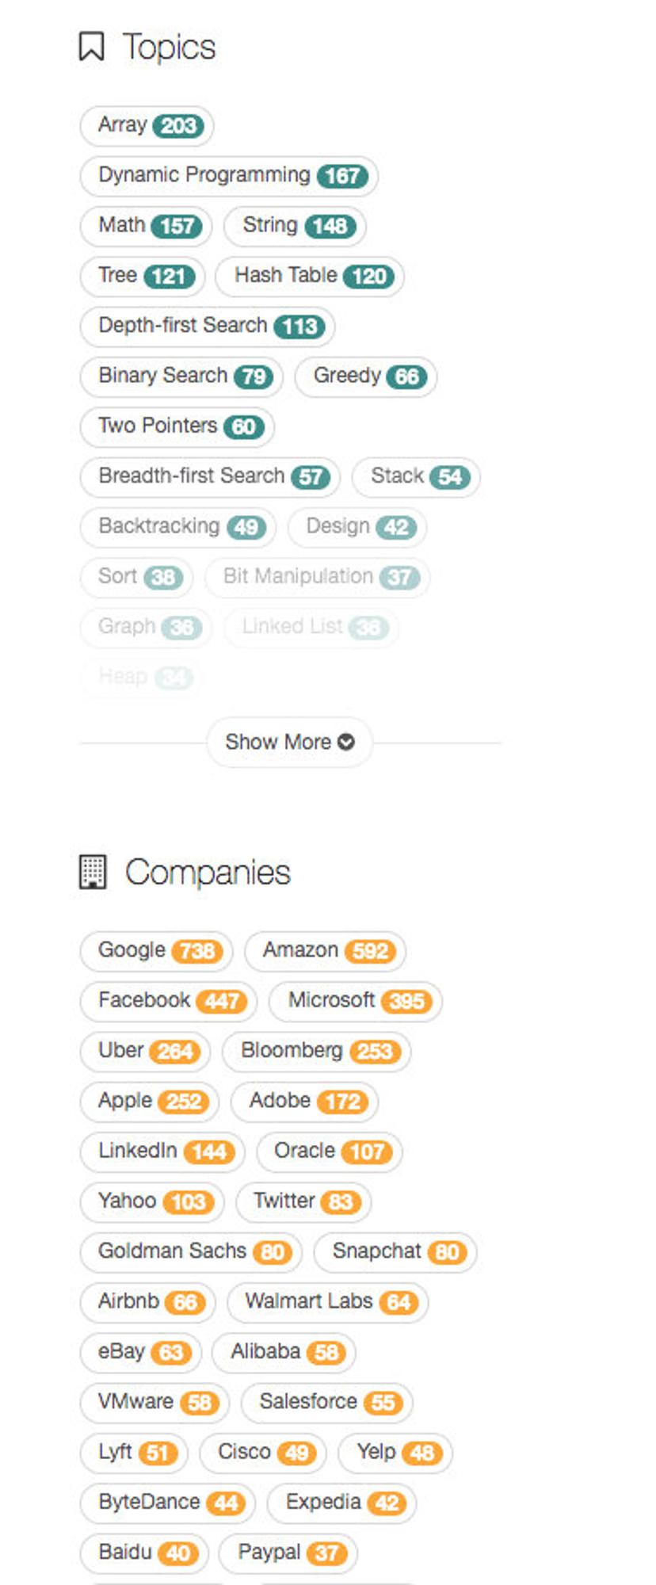Click the Bit Manipulation tag

click(x=317, y=576)
